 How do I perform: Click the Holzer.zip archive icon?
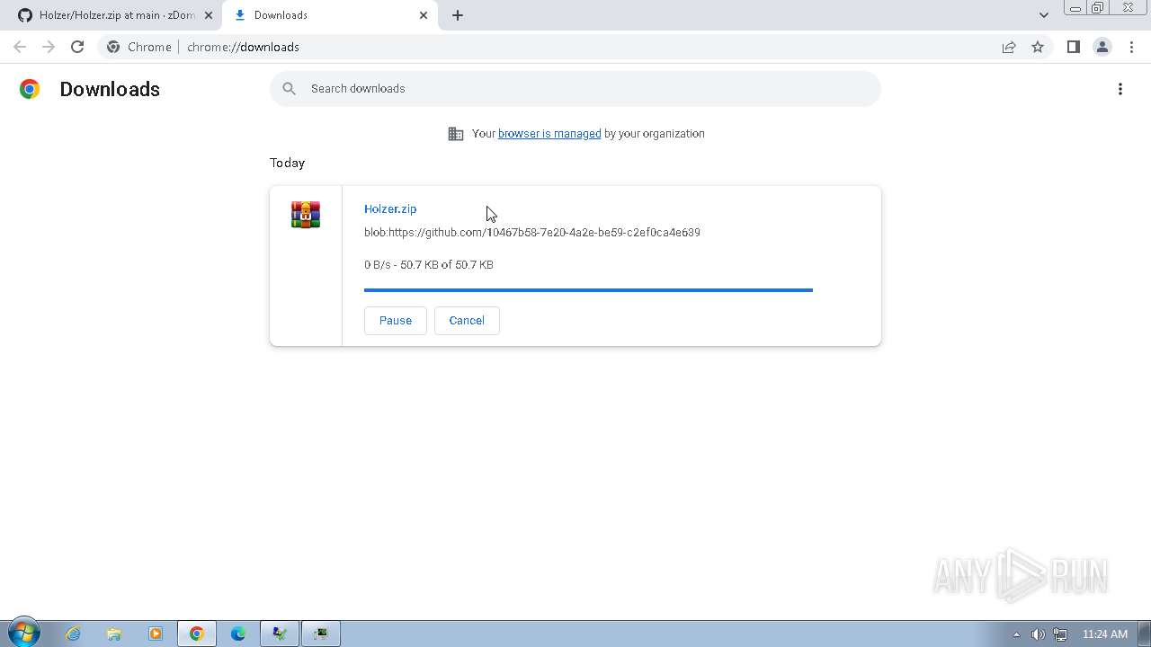click(x=306, y=215)
